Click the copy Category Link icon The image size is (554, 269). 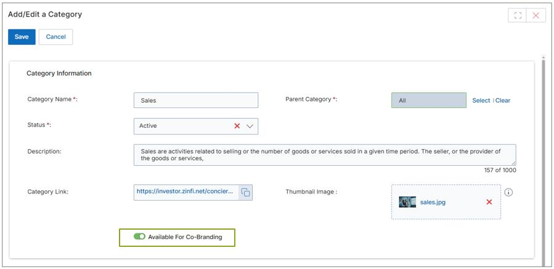click(x=245, y=192)
